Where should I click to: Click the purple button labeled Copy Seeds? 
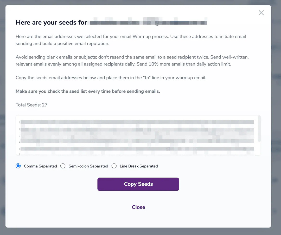tap(138, 184)
